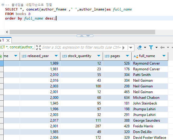Click the apply filter play arrow
The width and height of the screenshot is (173, 140).
coord(123,48)
